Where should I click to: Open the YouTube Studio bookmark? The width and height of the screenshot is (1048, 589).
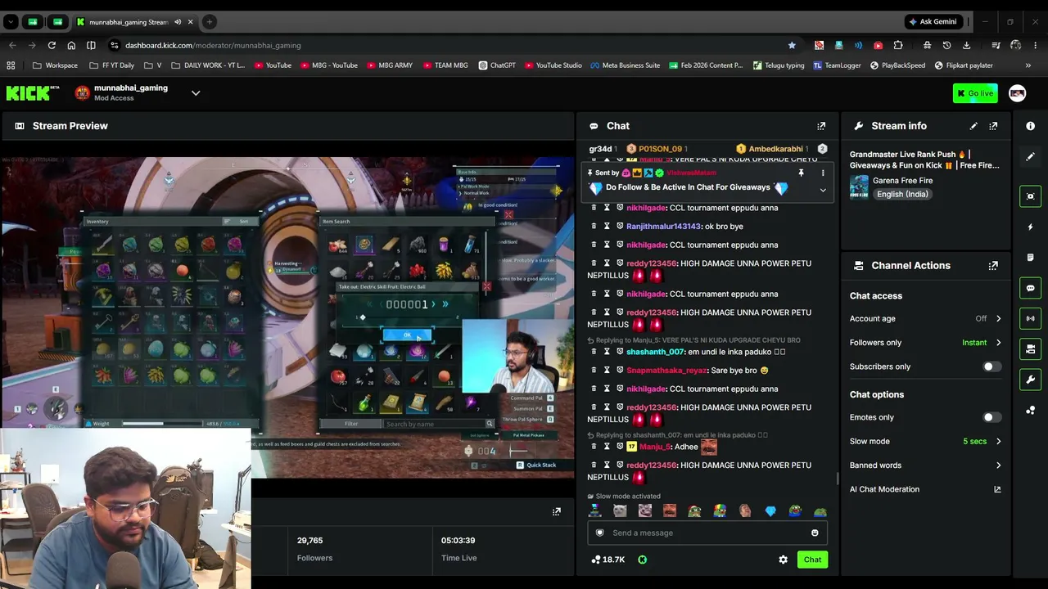553,65
